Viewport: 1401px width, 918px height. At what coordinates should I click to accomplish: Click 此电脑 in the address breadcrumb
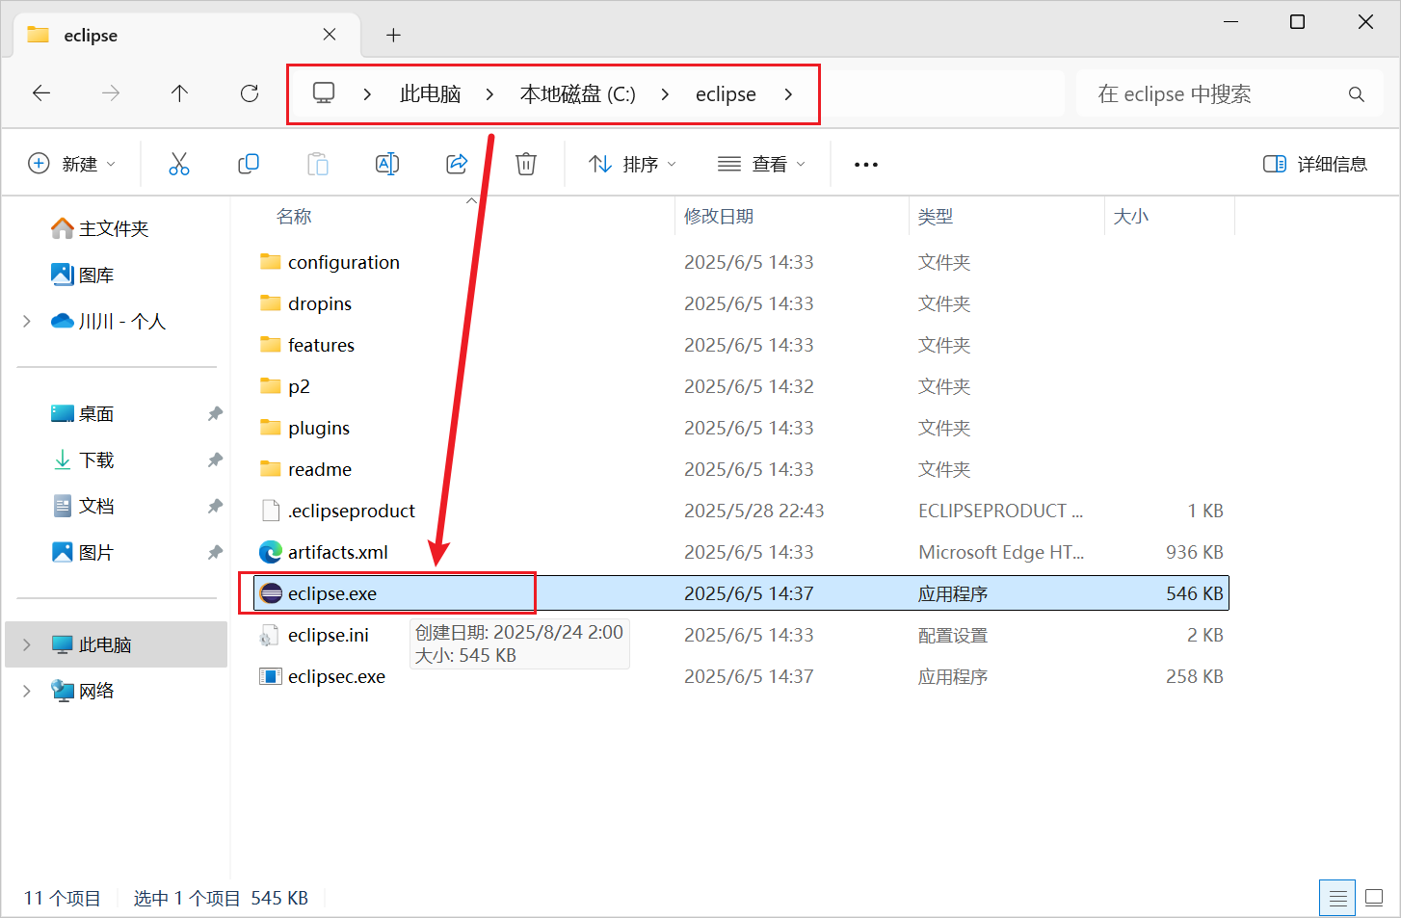point(430,94)
